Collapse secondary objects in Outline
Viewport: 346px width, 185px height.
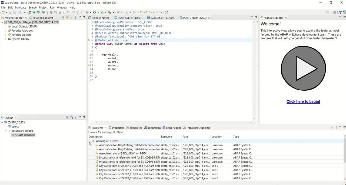[x=6, y=131]
